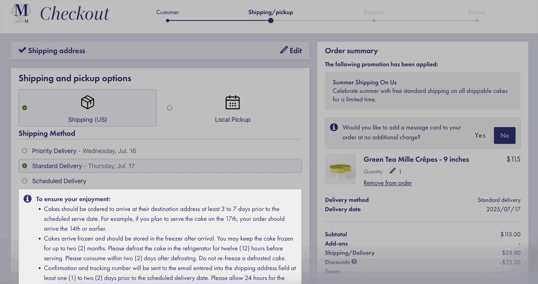538x284 pixels.
Task: Click the Local Pickup calendar icon
Action: 232,102
